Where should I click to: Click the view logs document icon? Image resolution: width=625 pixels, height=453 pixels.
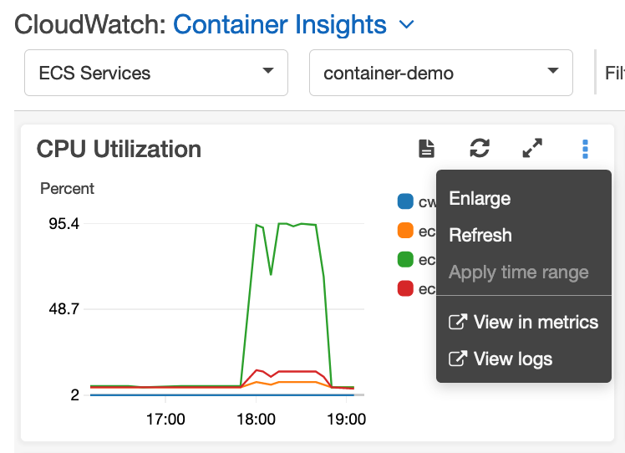426,149
